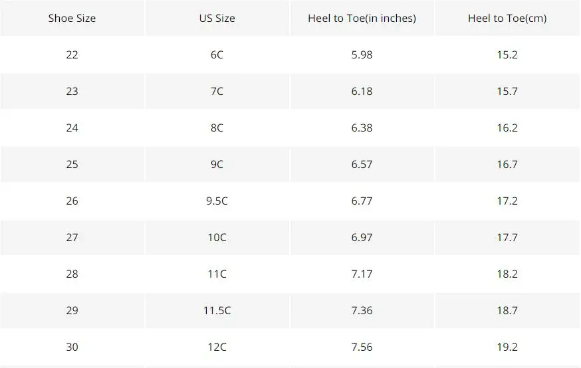This screenshot has height=368, width=581.
Task: Click the 5.98 inches value
Action: [x=362, y=54]
